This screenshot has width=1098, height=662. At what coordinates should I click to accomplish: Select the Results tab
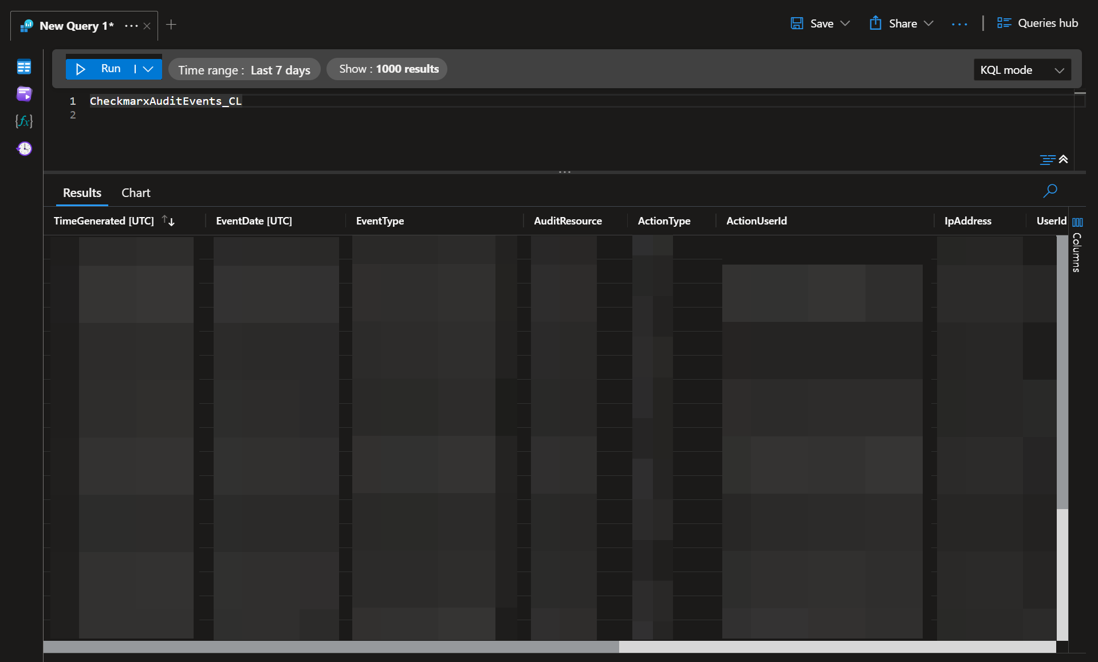click(81, 192)
